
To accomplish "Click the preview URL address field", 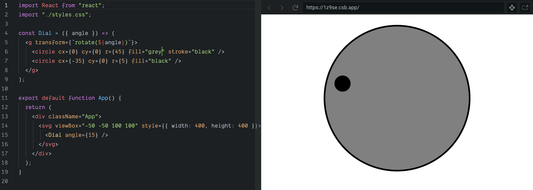I will (400, 7).
